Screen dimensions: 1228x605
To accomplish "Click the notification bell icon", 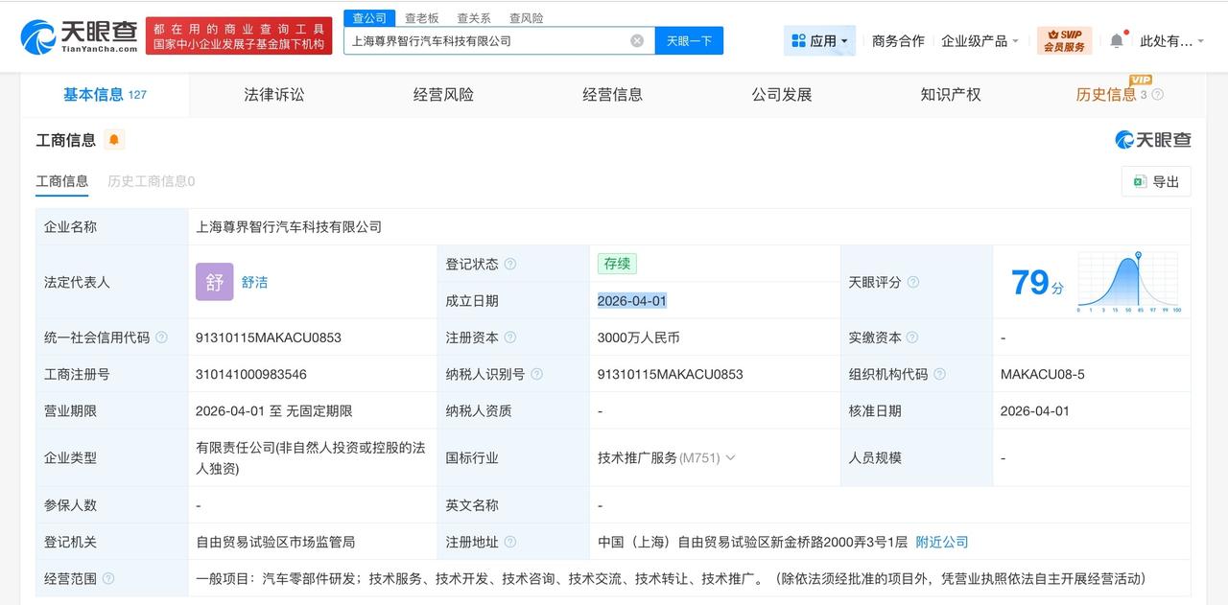I will [1114, 39].
